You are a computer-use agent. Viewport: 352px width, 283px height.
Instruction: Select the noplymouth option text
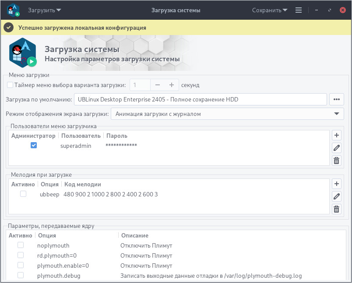(53, 245)
